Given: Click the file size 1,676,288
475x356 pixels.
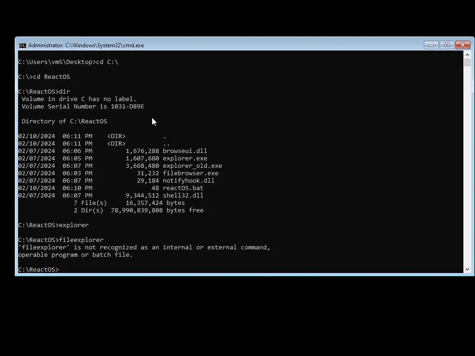Looking at the screenshot, I should pyautogui.click(x=142, y=151).
